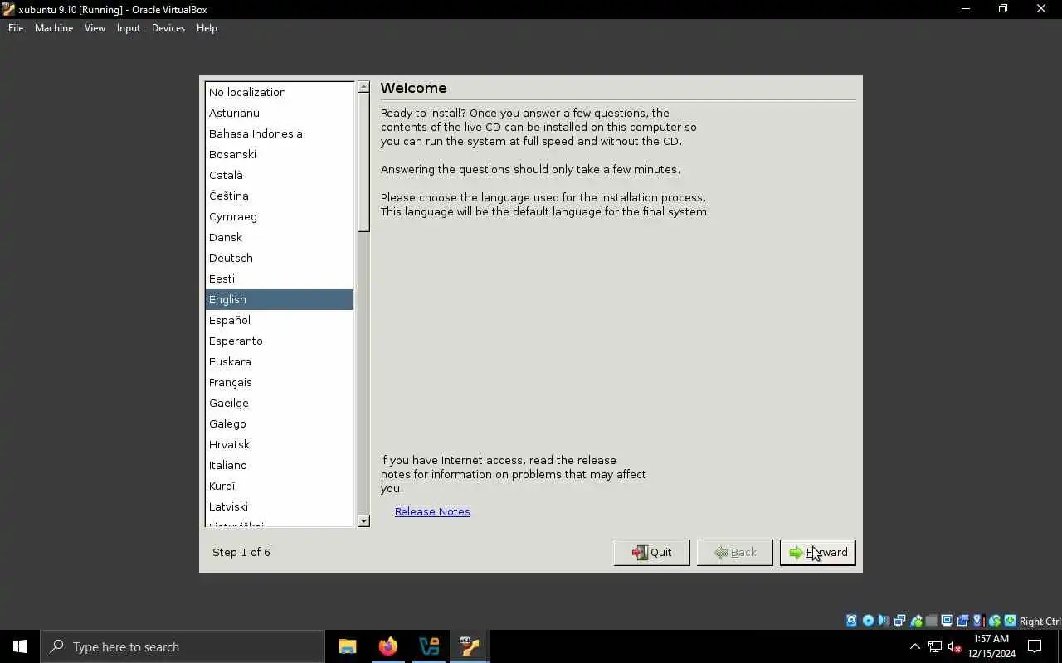Open the Windows notification center

(x=1035, y=646)
